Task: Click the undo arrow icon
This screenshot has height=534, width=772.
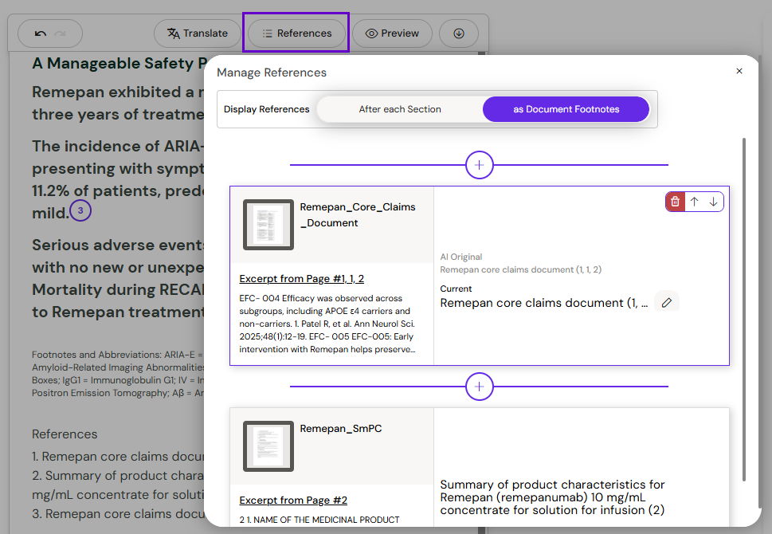Action: [x=41, y=33]
